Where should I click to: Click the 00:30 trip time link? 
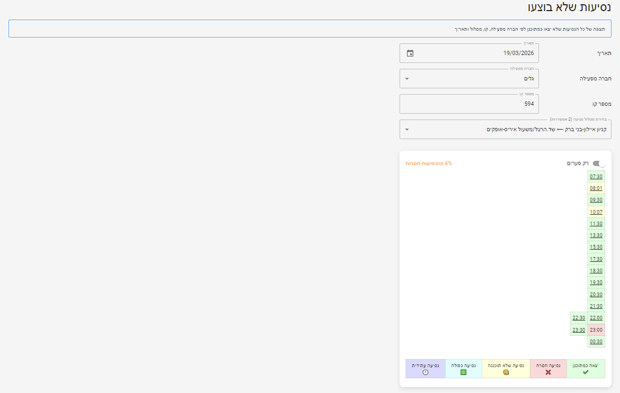(596, 341)
